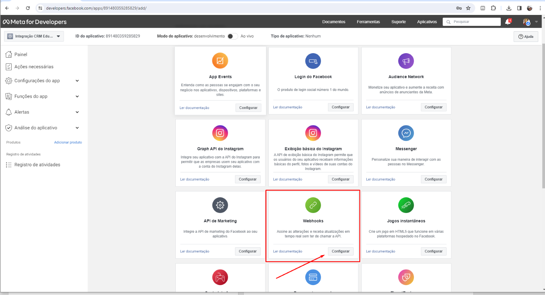Screen dimensions: 545x295
Task: Open Ferramentas menu
Action: click(x=368, y=22)
